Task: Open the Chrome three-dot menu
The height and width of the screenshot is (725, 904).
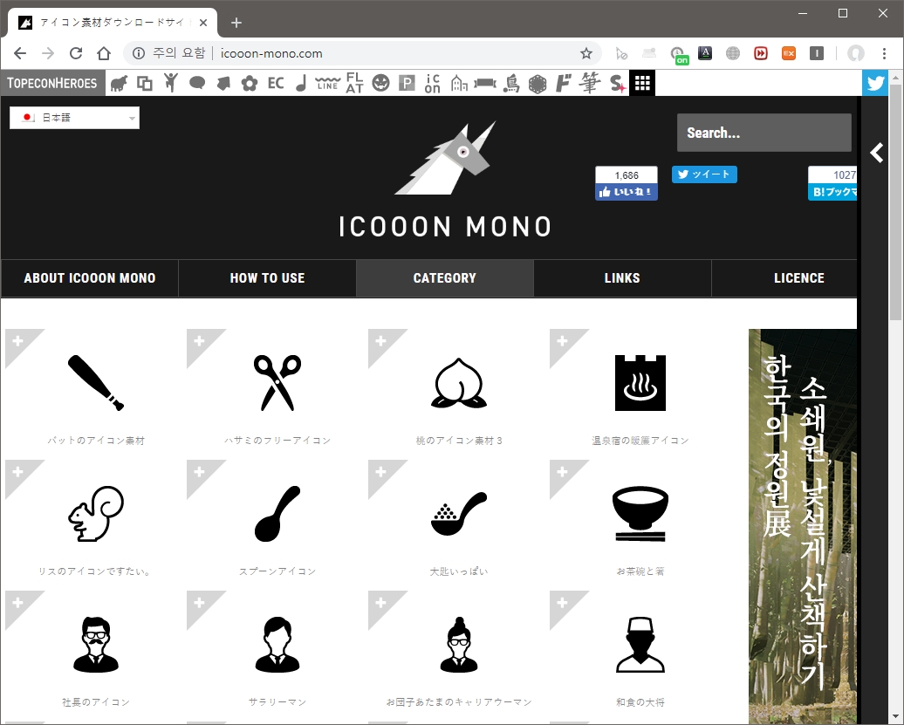Action: coord(884,53)
